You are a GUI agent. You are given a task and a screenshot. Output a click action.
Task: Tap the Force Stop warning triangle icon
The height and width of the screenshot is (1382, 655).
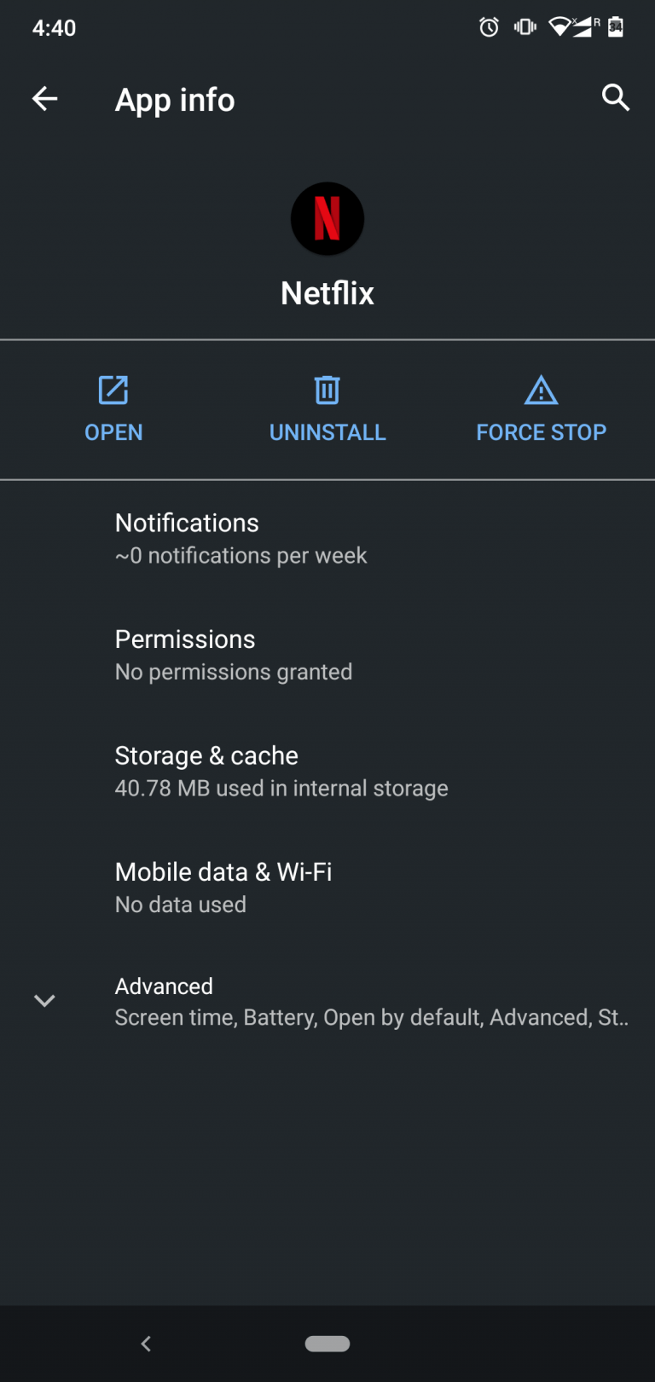click(541, 390)
